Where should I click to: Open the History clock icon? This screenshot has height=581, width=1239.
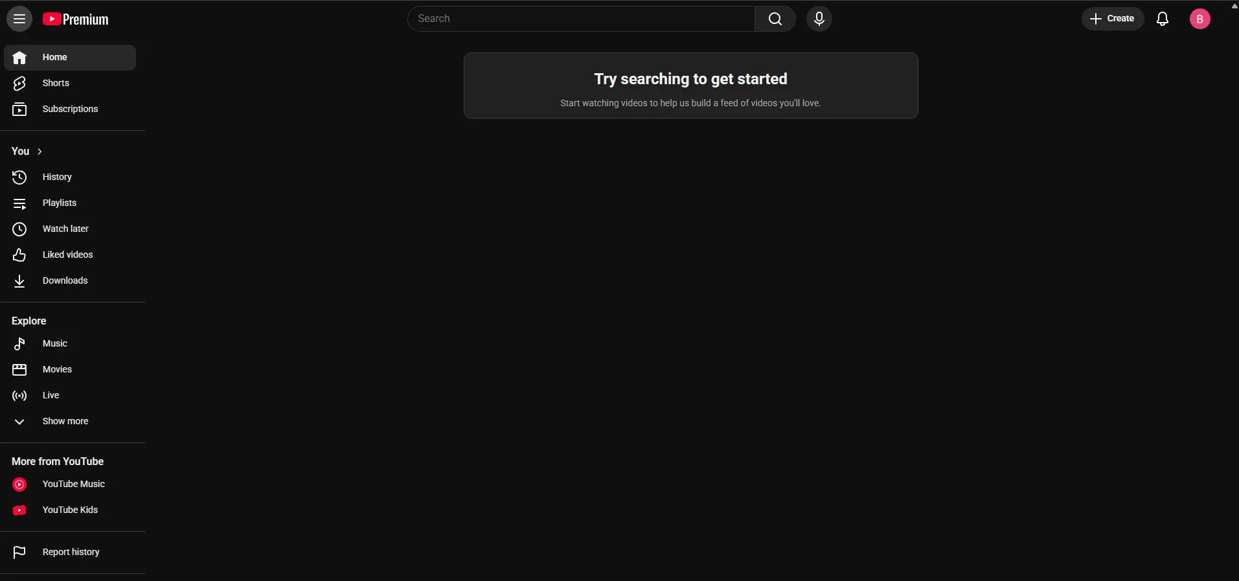tap(19, 177)
